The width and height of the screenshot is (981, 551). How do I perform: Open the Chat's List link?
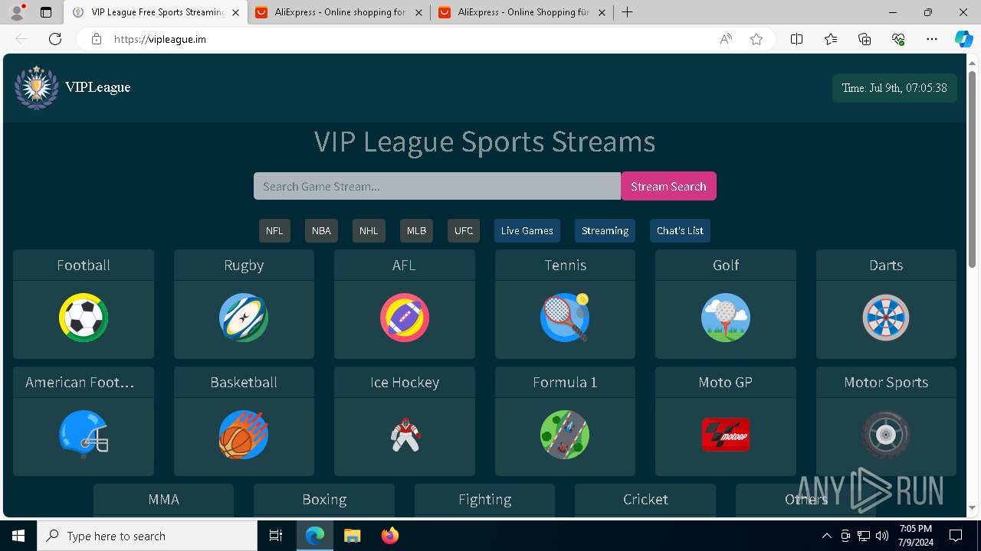coord(680,230)
